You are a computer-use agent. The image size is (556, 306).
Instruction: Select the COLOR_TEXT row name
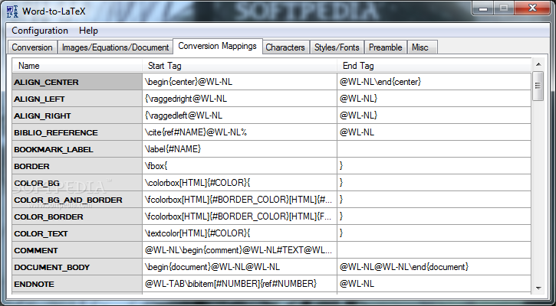click(x=77, y=233)
